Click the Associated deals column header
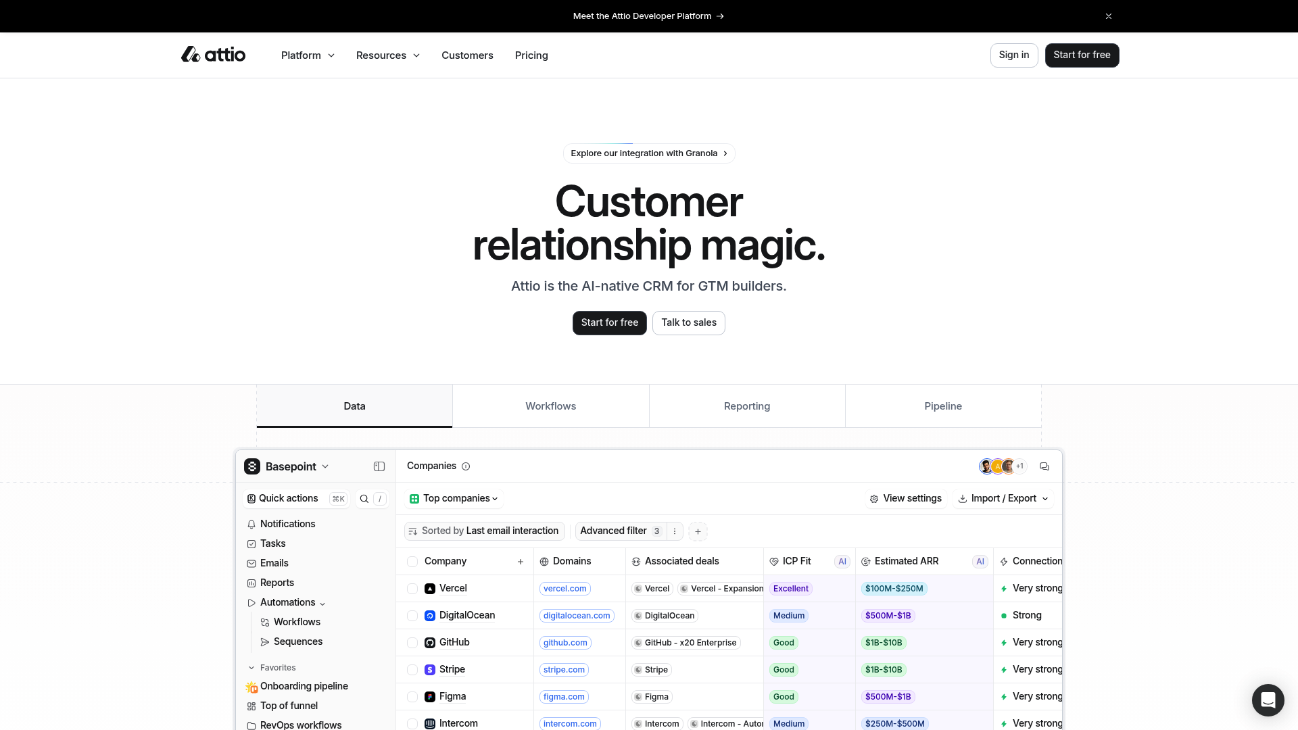Screen dimensions: 1298x730 pos(694,561)
